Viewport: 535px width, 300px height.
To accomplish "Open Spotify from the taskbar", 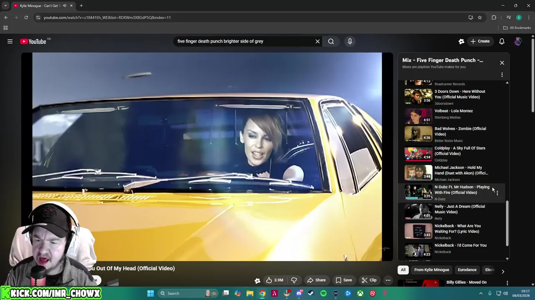I will point(324,293).
